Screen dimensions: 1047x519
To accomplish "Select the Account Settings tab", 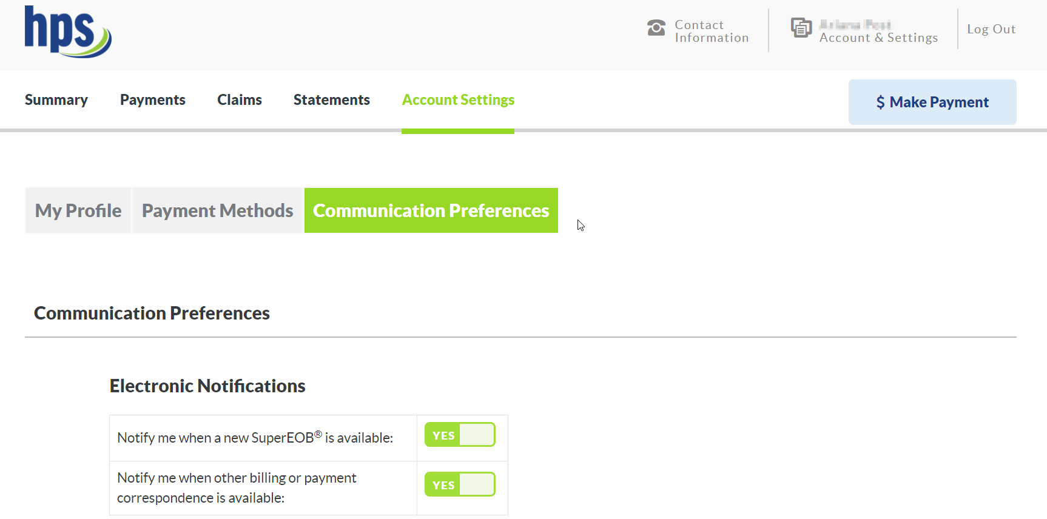I will point(458,100).
